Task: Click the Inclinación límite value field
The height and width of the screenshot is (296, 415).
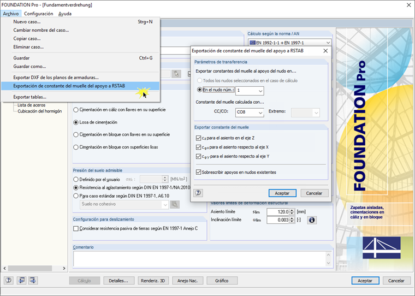Action: (278, 220)
